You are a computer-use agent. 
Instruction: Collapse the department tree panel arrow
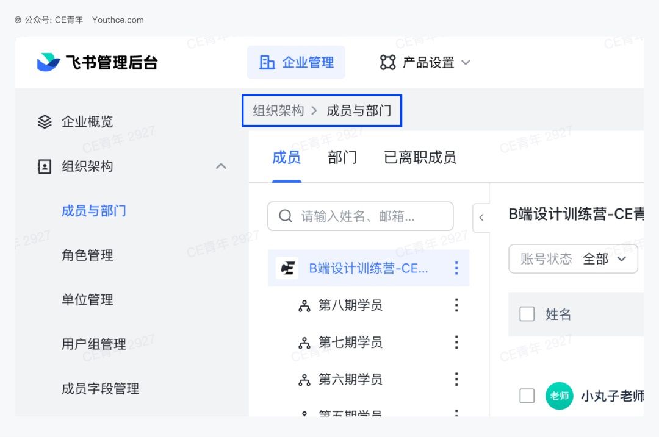tap(481, 218)
